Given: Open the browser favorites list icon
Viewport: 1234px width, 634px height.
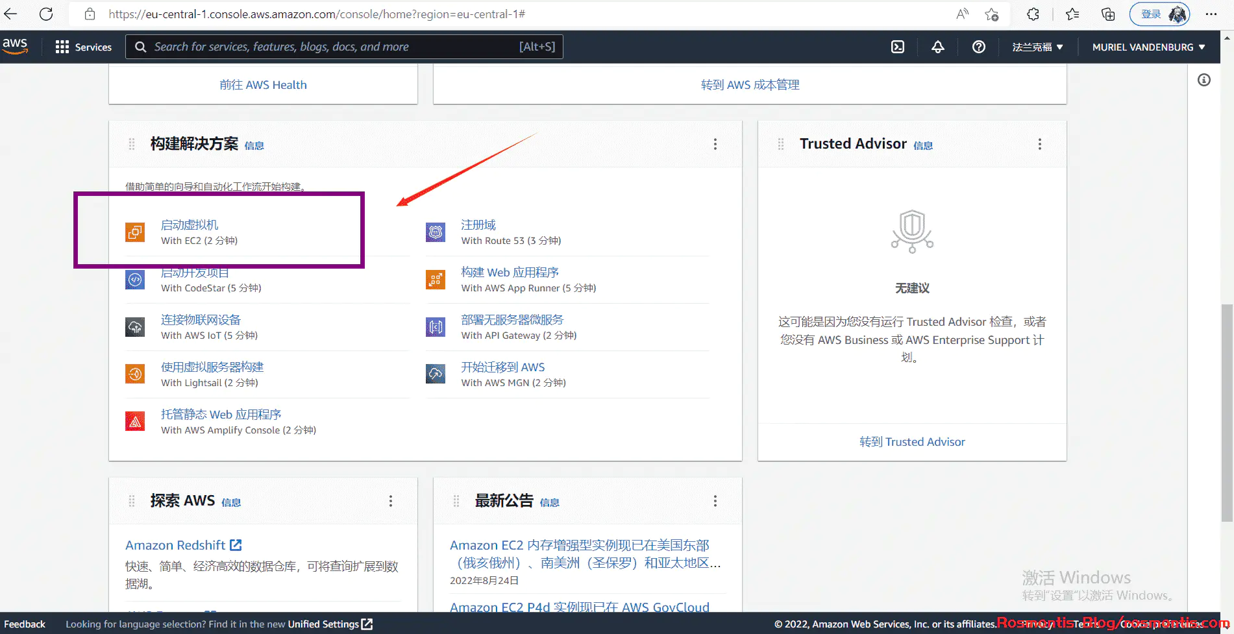Looking at the screenshot, I should [x=1072, y=14].
